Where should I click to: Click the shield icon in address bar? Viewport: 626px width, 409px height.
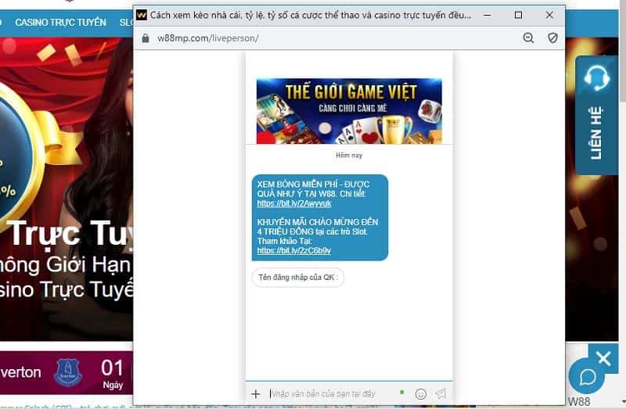(x=552, y=38)
